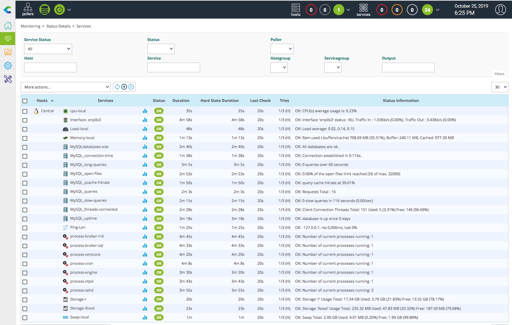Sort table by Duration column header
This screenshot has height=325, width=512.
point(181,101)
